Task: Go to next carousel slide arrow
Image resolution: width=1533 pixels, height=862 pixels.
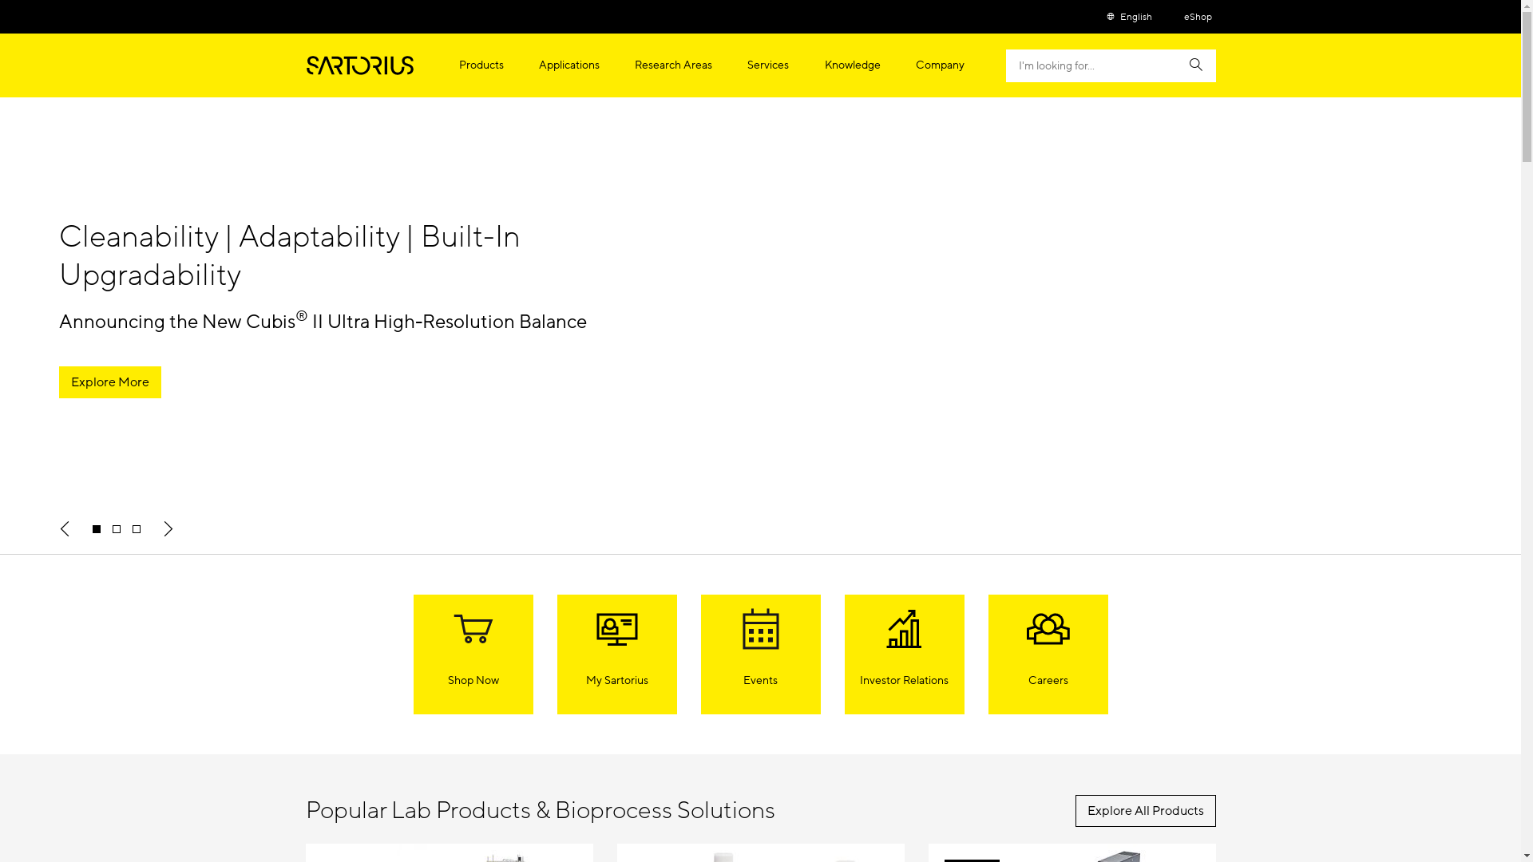Action: 168,529
